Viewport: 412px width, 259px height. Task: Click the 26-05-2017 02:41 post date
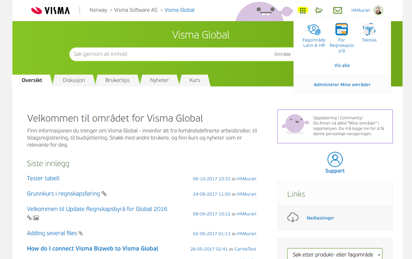209,249
